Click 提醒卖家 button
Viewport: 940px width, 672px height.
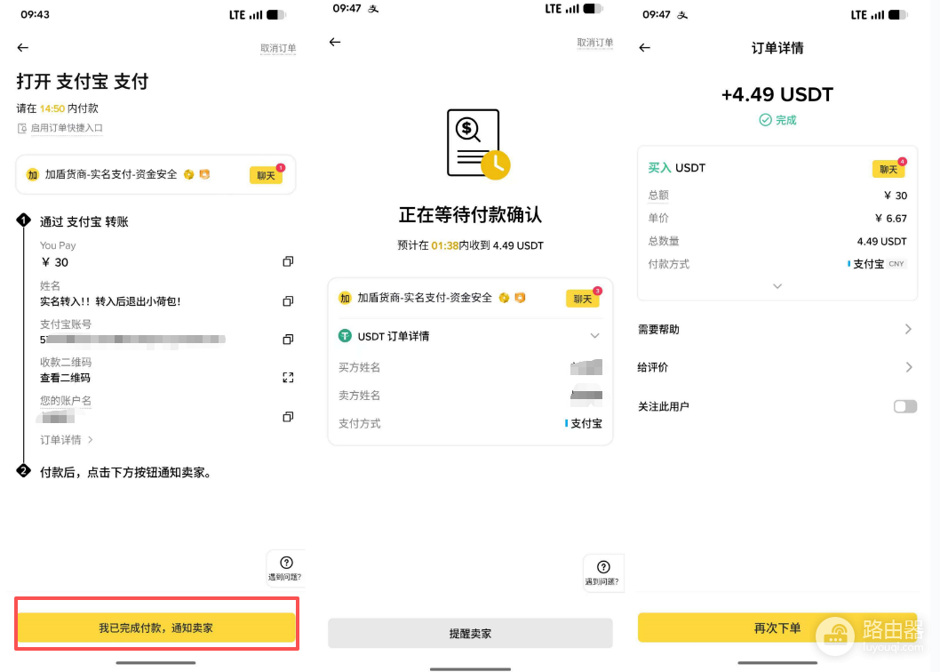(470, 633)
